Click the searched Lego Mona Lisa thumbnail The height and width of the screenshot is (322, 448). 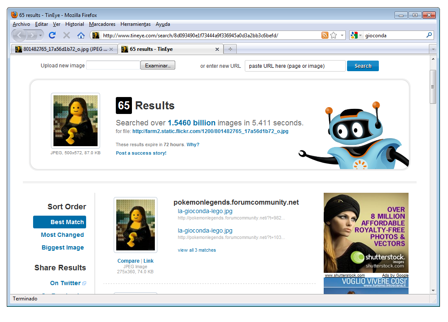point(76,121)
